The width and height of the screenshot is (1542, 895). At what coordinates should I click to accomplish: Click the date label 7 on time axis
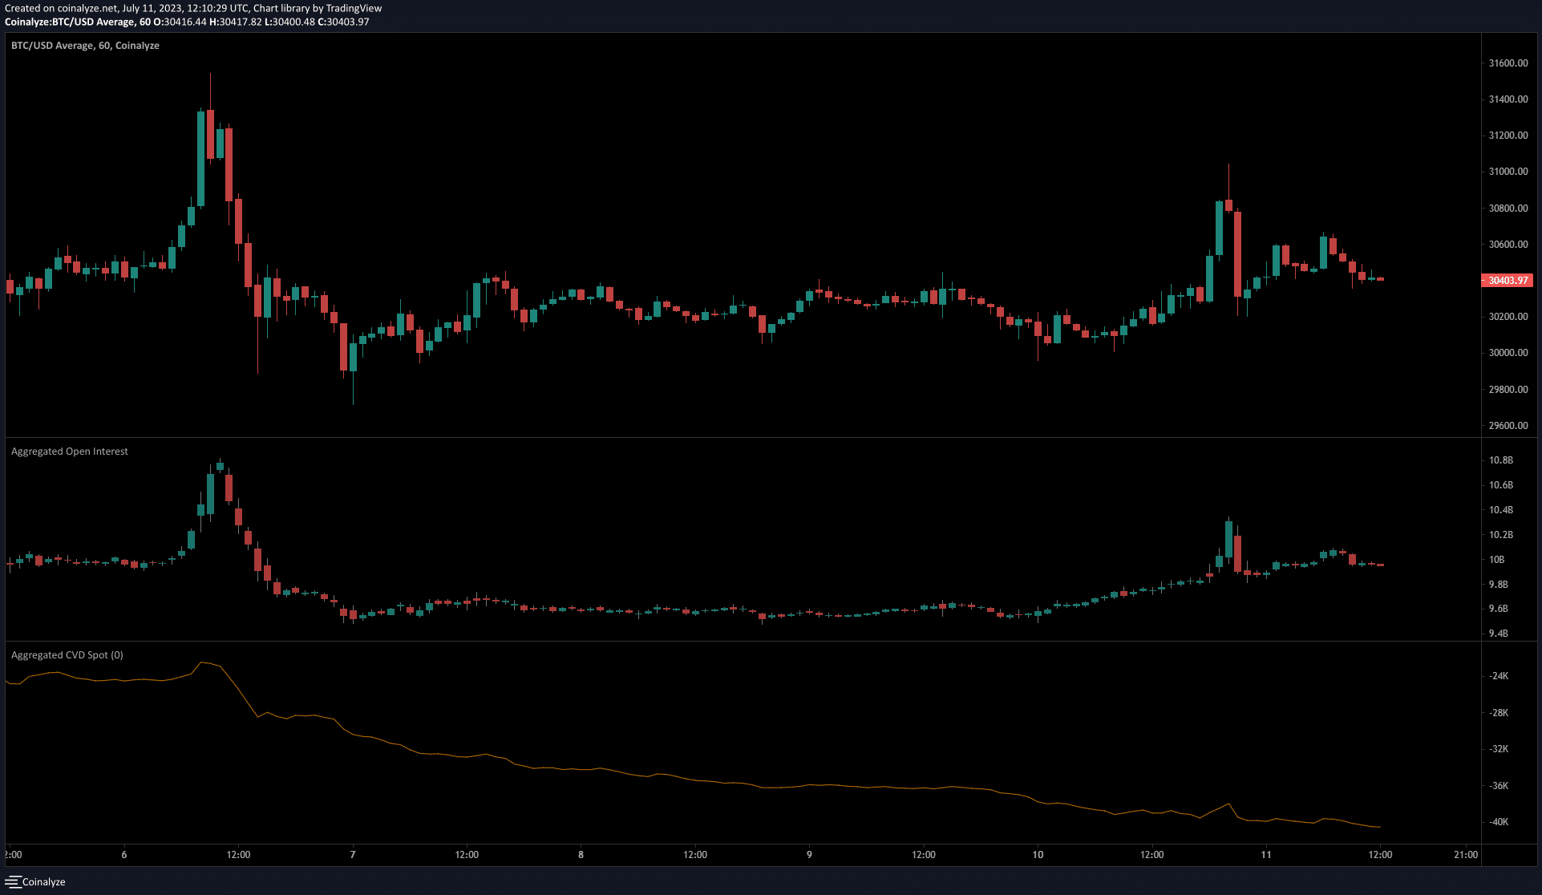(x=353, y=855)
